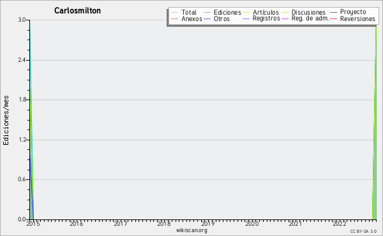Image resolution: width=383 pixels, height=236 pixels.
Task: Click the chart title 'Carlosmilton'
Action: pos(77,11)
